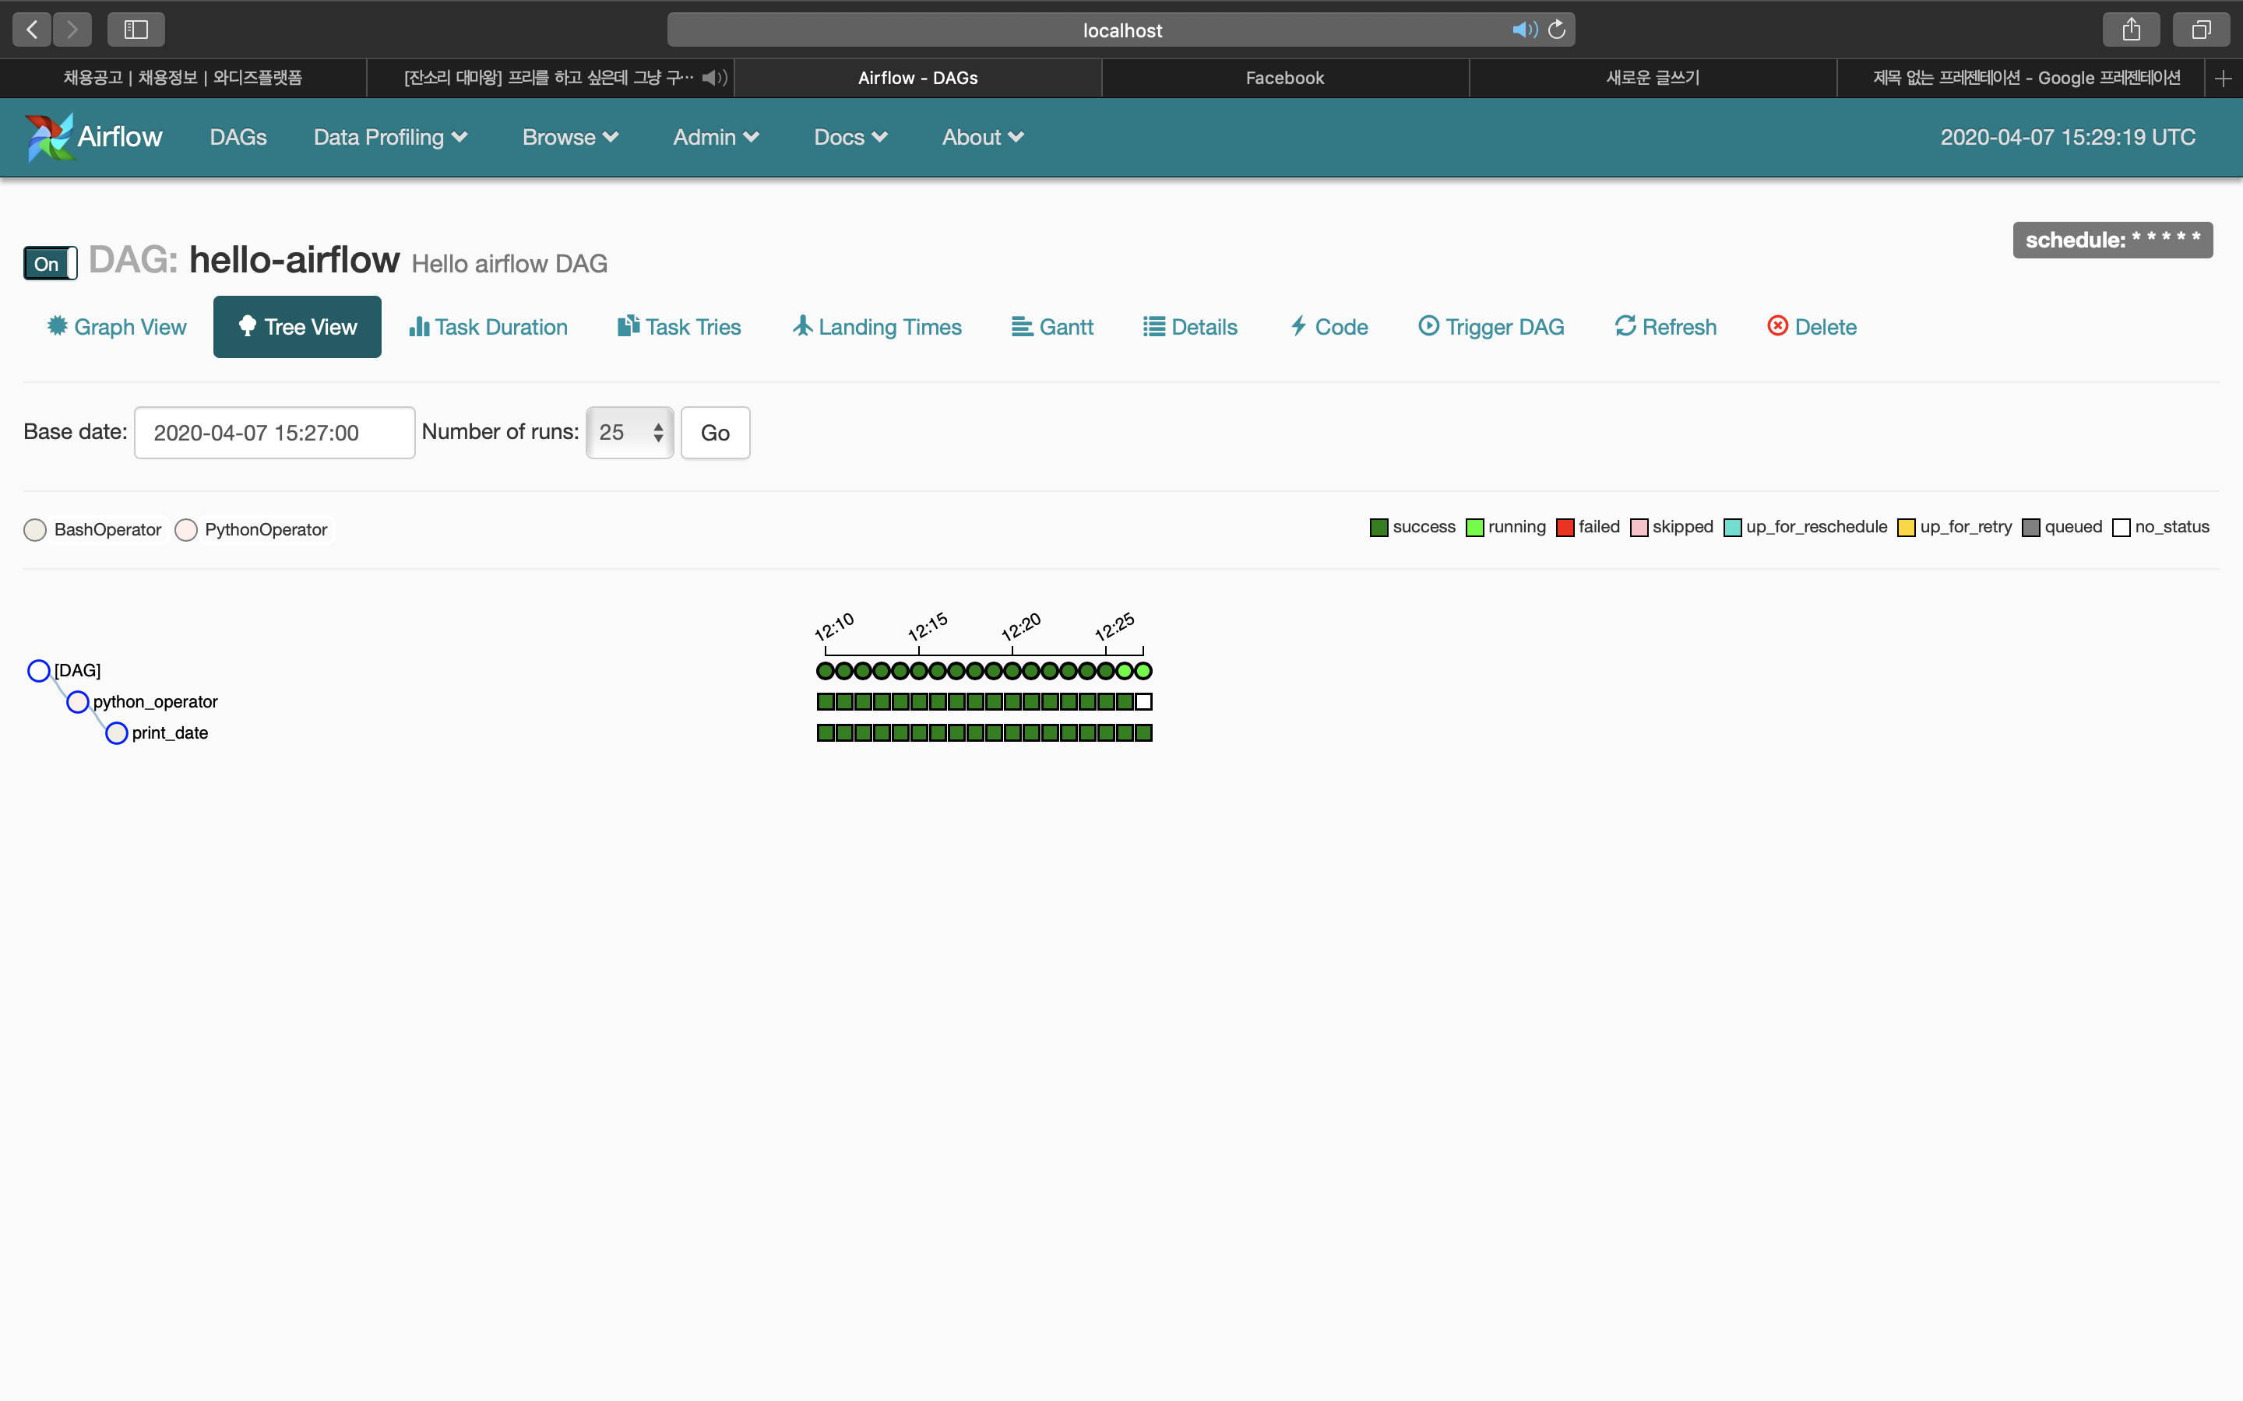The width and height of the screenshot is (2243, 1401).
Task: Mute audio via address bar speaker icon
Action: tap(1525, 30)
